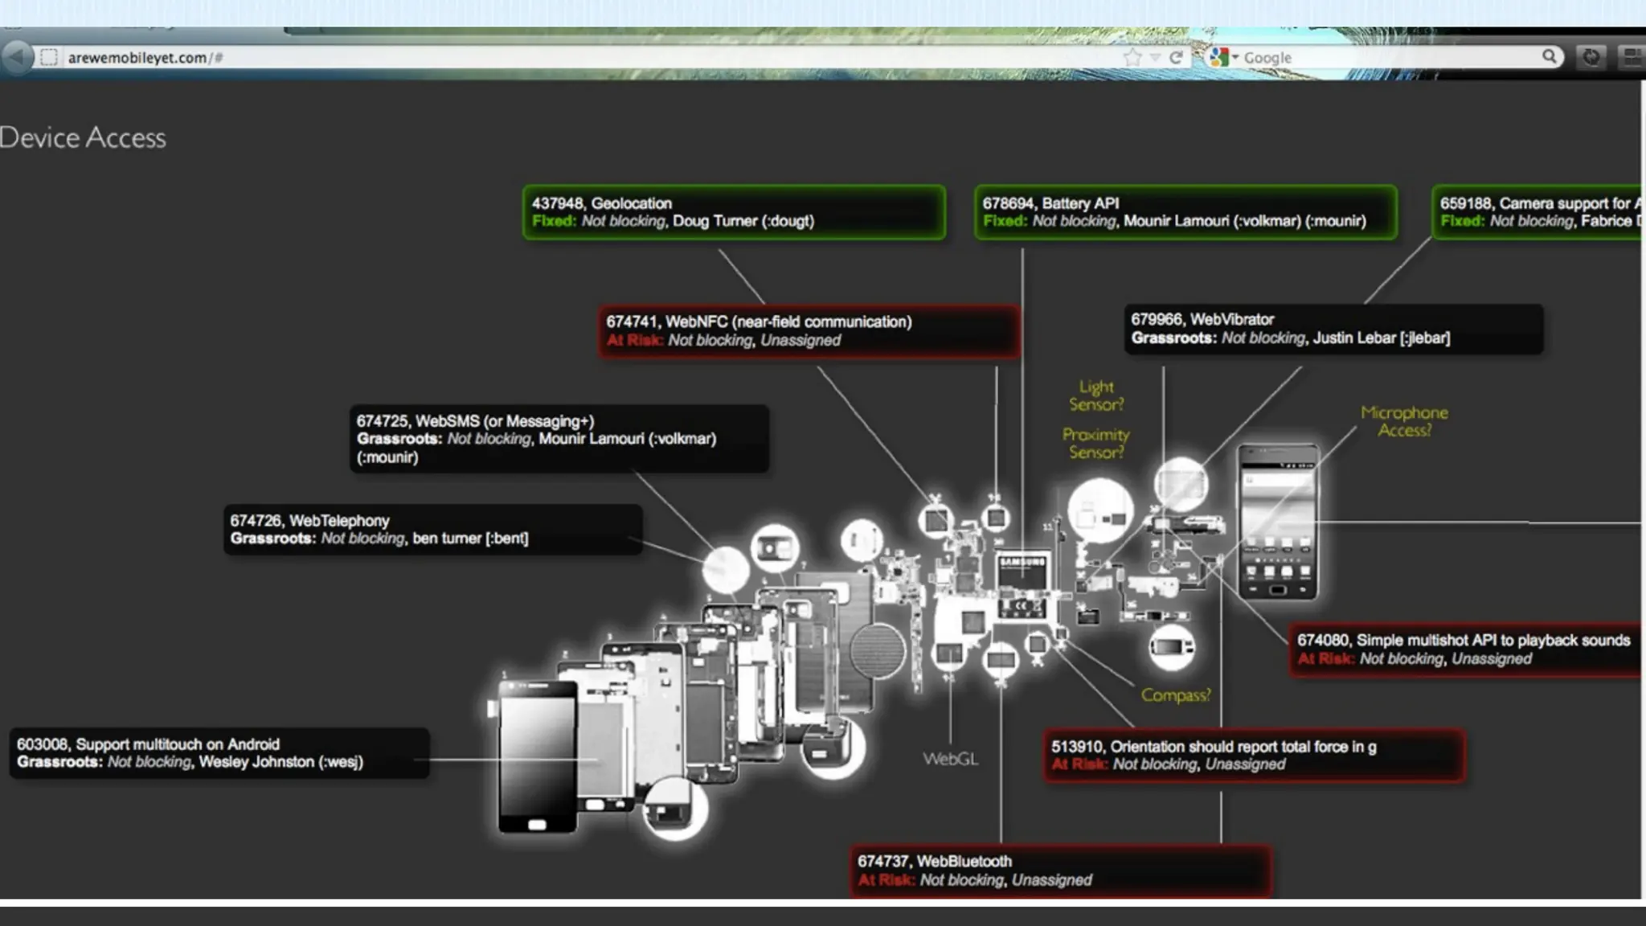Click the bookmark star icon
The width and height of the screenshot is (1646, 926).
[1132, 57]
